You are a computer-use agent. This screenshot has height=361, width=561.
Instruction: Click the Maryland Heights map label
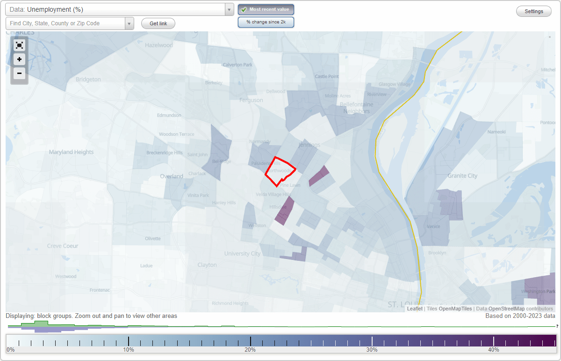click(x=71, y=152)
